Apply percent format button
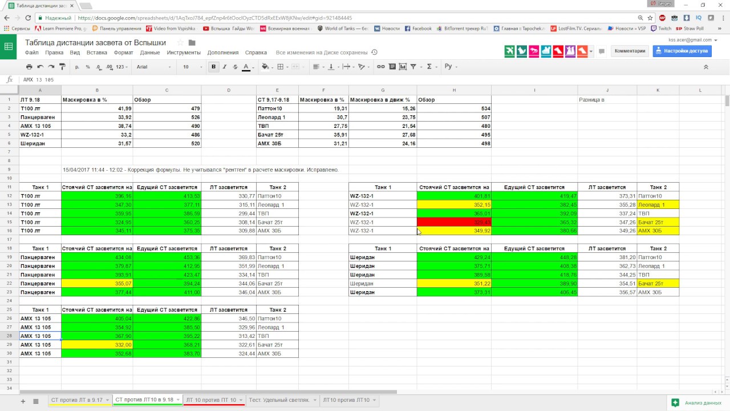The image size is (730, 411). click(88, 67)
